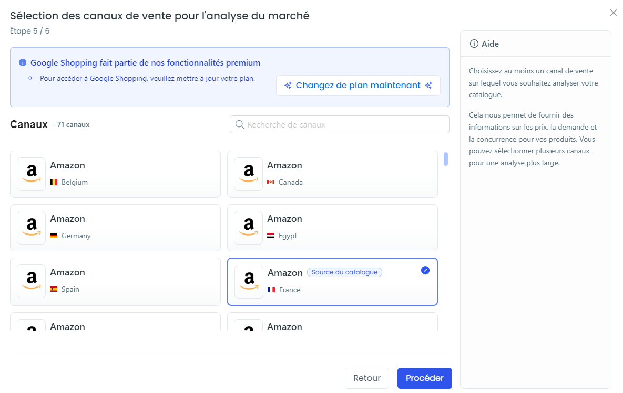
Task: Click the Germany flag icon
Action: pos(54,236)
